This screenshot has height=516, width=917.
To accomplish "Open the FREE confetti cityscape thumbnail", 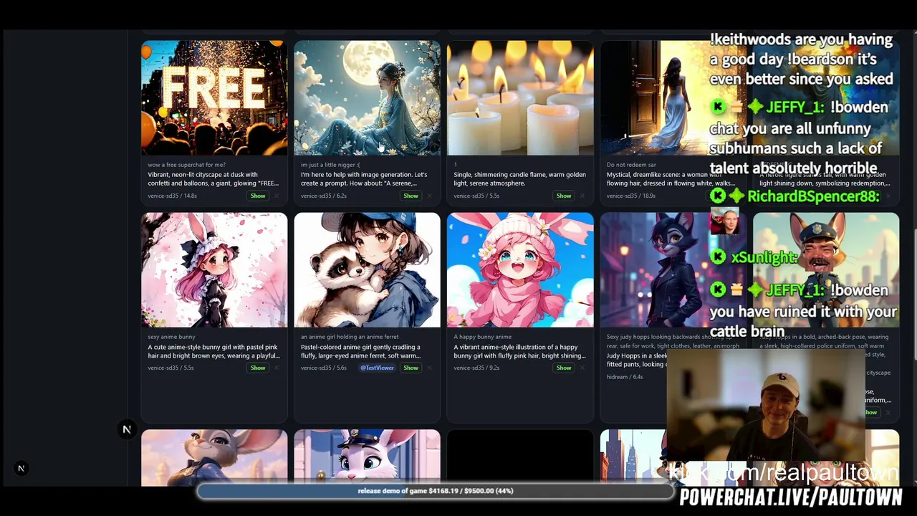I will pos(214,97).
